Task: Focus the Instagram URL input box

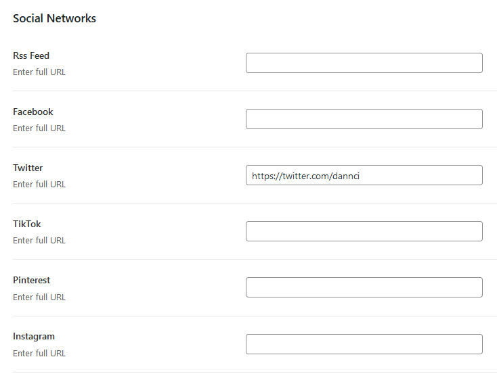Action: point(364,344)
